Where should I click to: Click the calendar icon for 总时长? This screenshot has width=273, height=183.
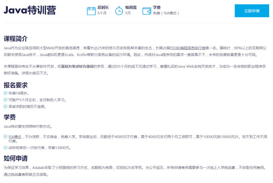[91, 11]
